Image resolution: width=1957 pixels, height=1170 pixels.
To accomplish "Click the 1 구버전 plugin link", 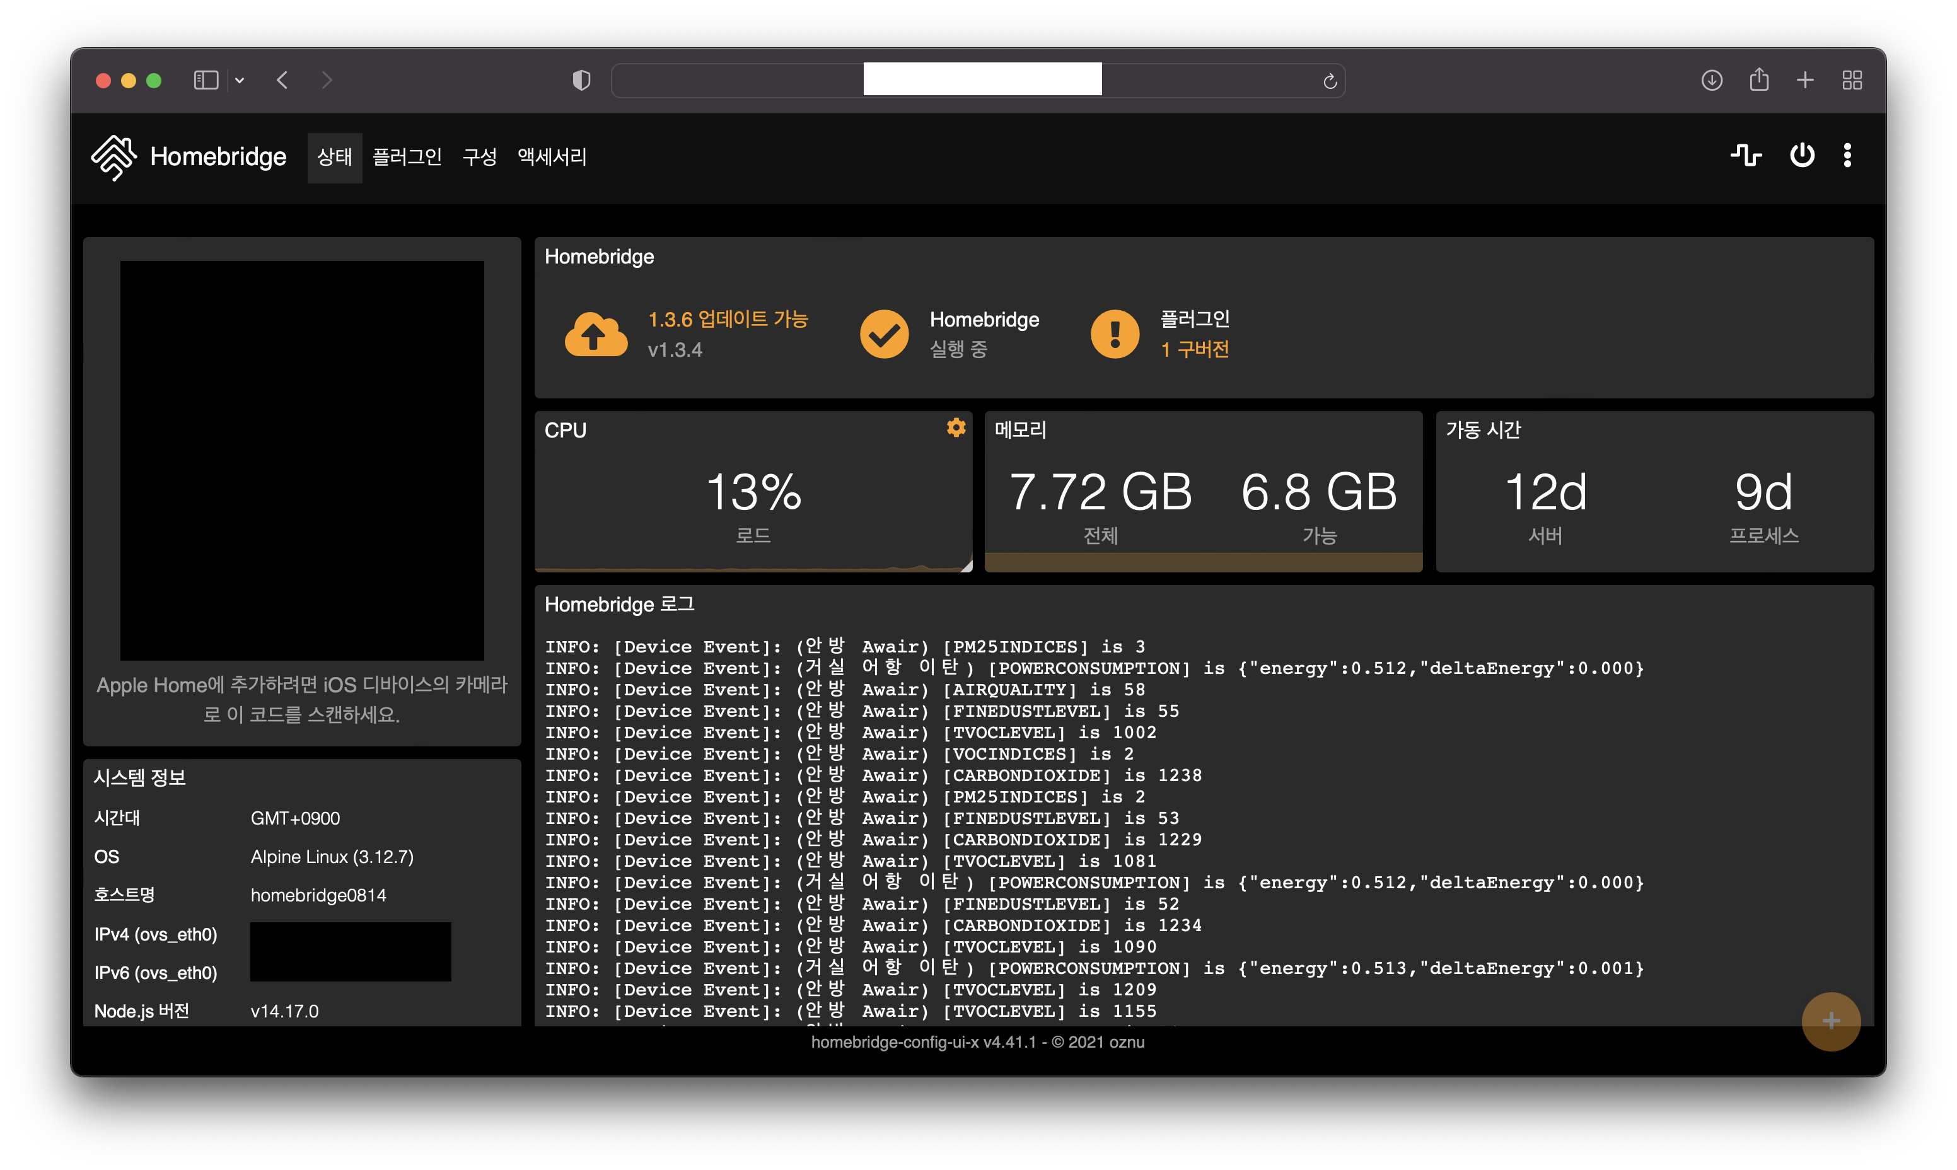I will click(1195, 349).
